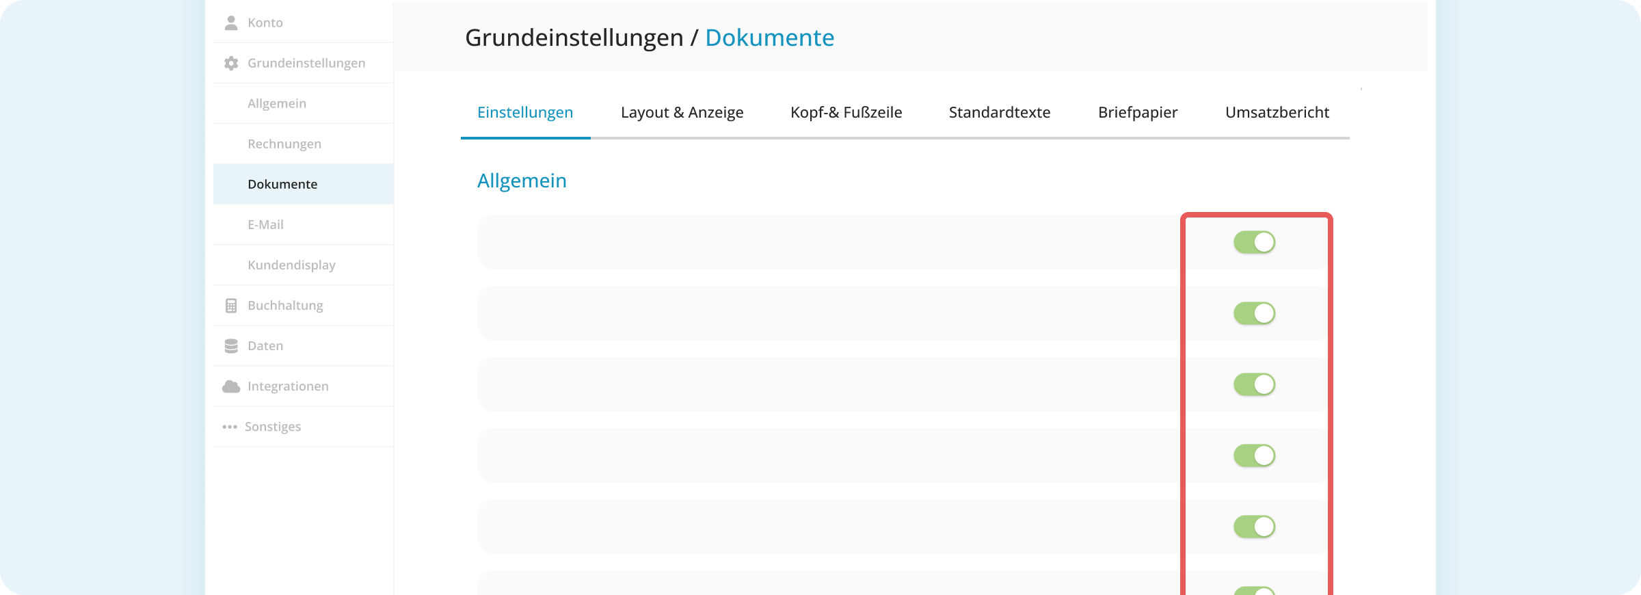The height and width of the screenshot is (595, 1641).
Task: Open the Konto sidebar entry
Action: (x=304, y=23)
